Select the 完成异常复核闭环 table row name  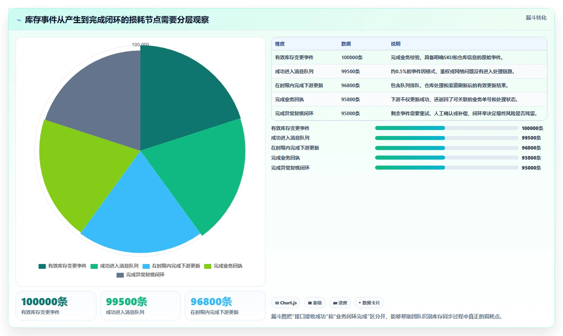pos(294,114)
